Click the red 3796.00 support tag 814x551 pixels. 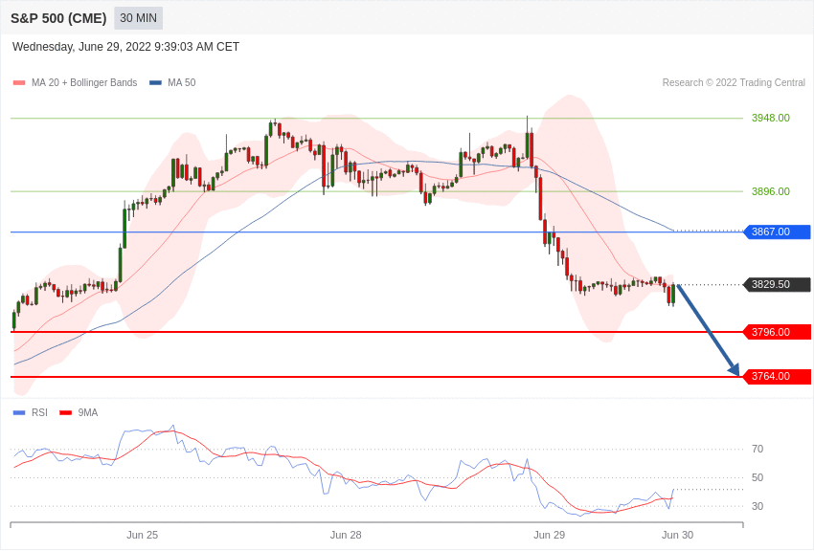[778, 332]
